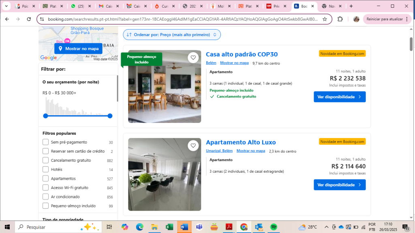Expand Chrome menu beside Reiniciar para atualizar
This screenshot has height=233, width=415.
pyautogui.click(x=406, y=19)
